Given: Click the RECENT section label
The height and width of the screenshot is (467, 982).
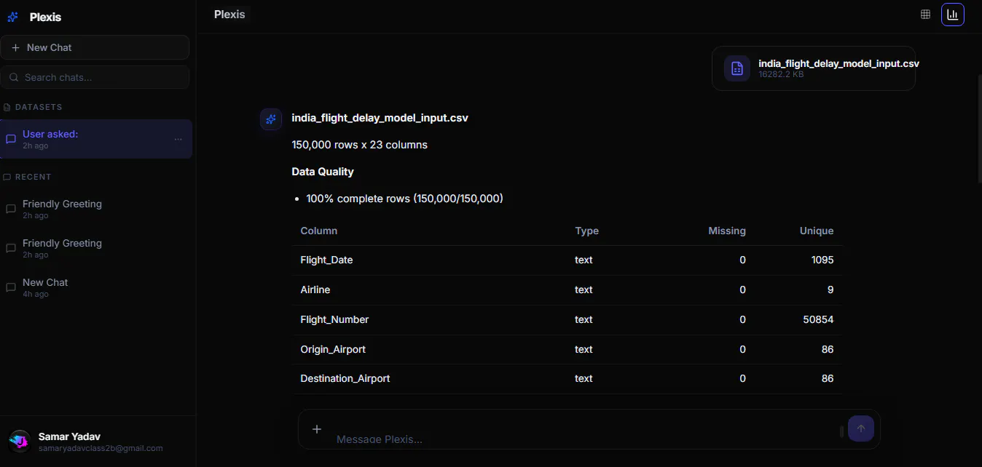Looking at the screenshot, I should [x=34, y=177].
